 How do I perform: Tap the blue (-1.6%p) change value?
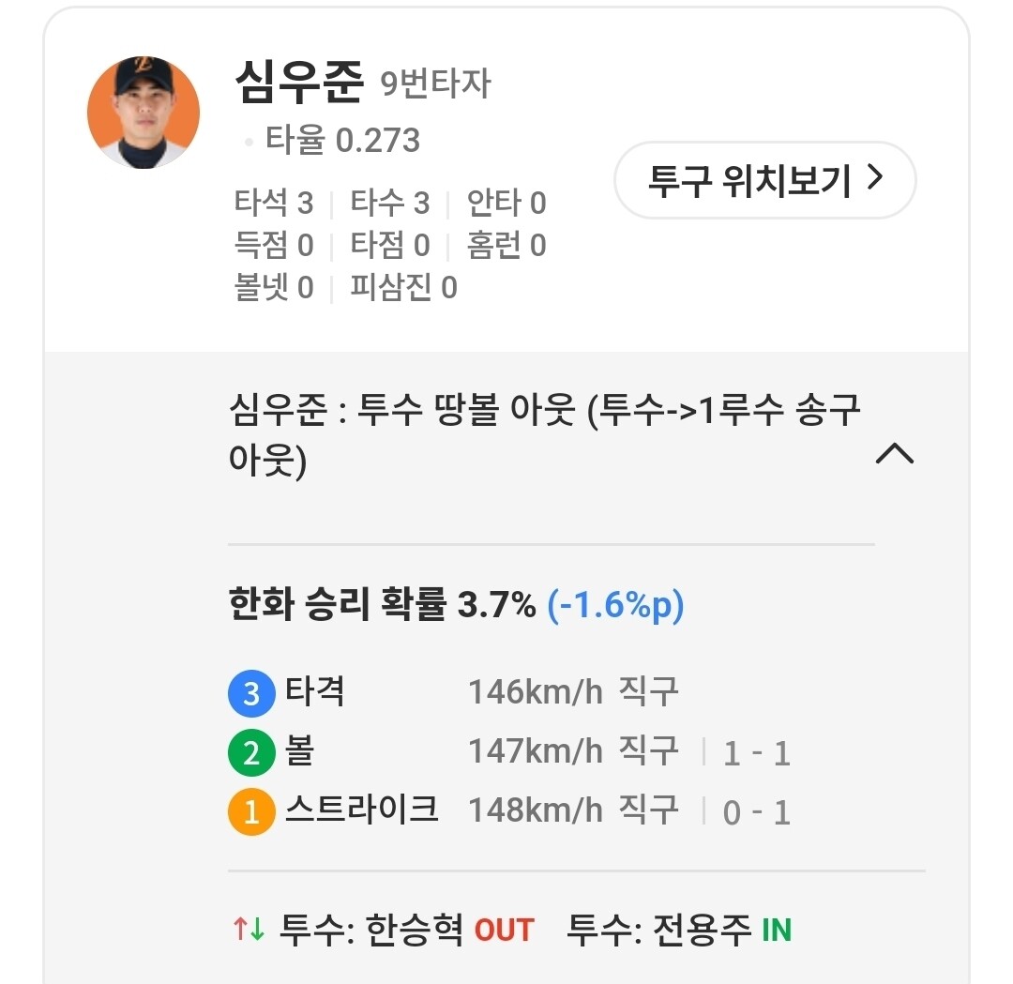point(615,606)
